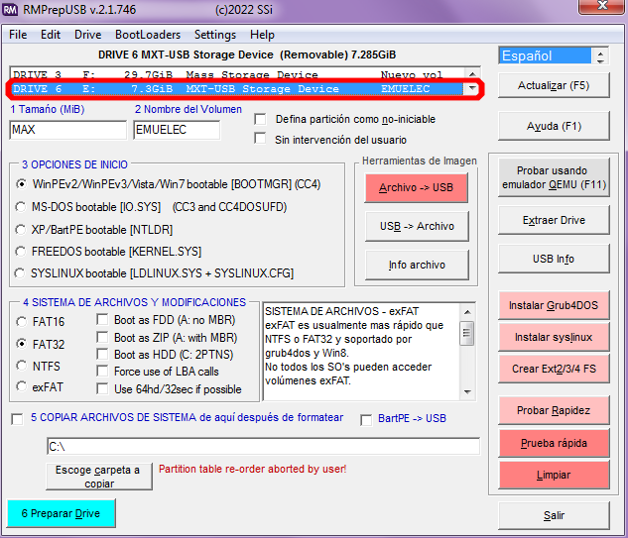Click the Actualizar (F5) button
628x538 pixels.
554,85
